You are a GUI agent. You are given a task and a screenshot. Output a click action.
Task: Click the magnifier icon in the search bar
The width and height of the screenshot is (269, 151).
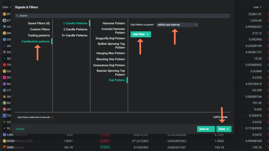tap(17, 16)
